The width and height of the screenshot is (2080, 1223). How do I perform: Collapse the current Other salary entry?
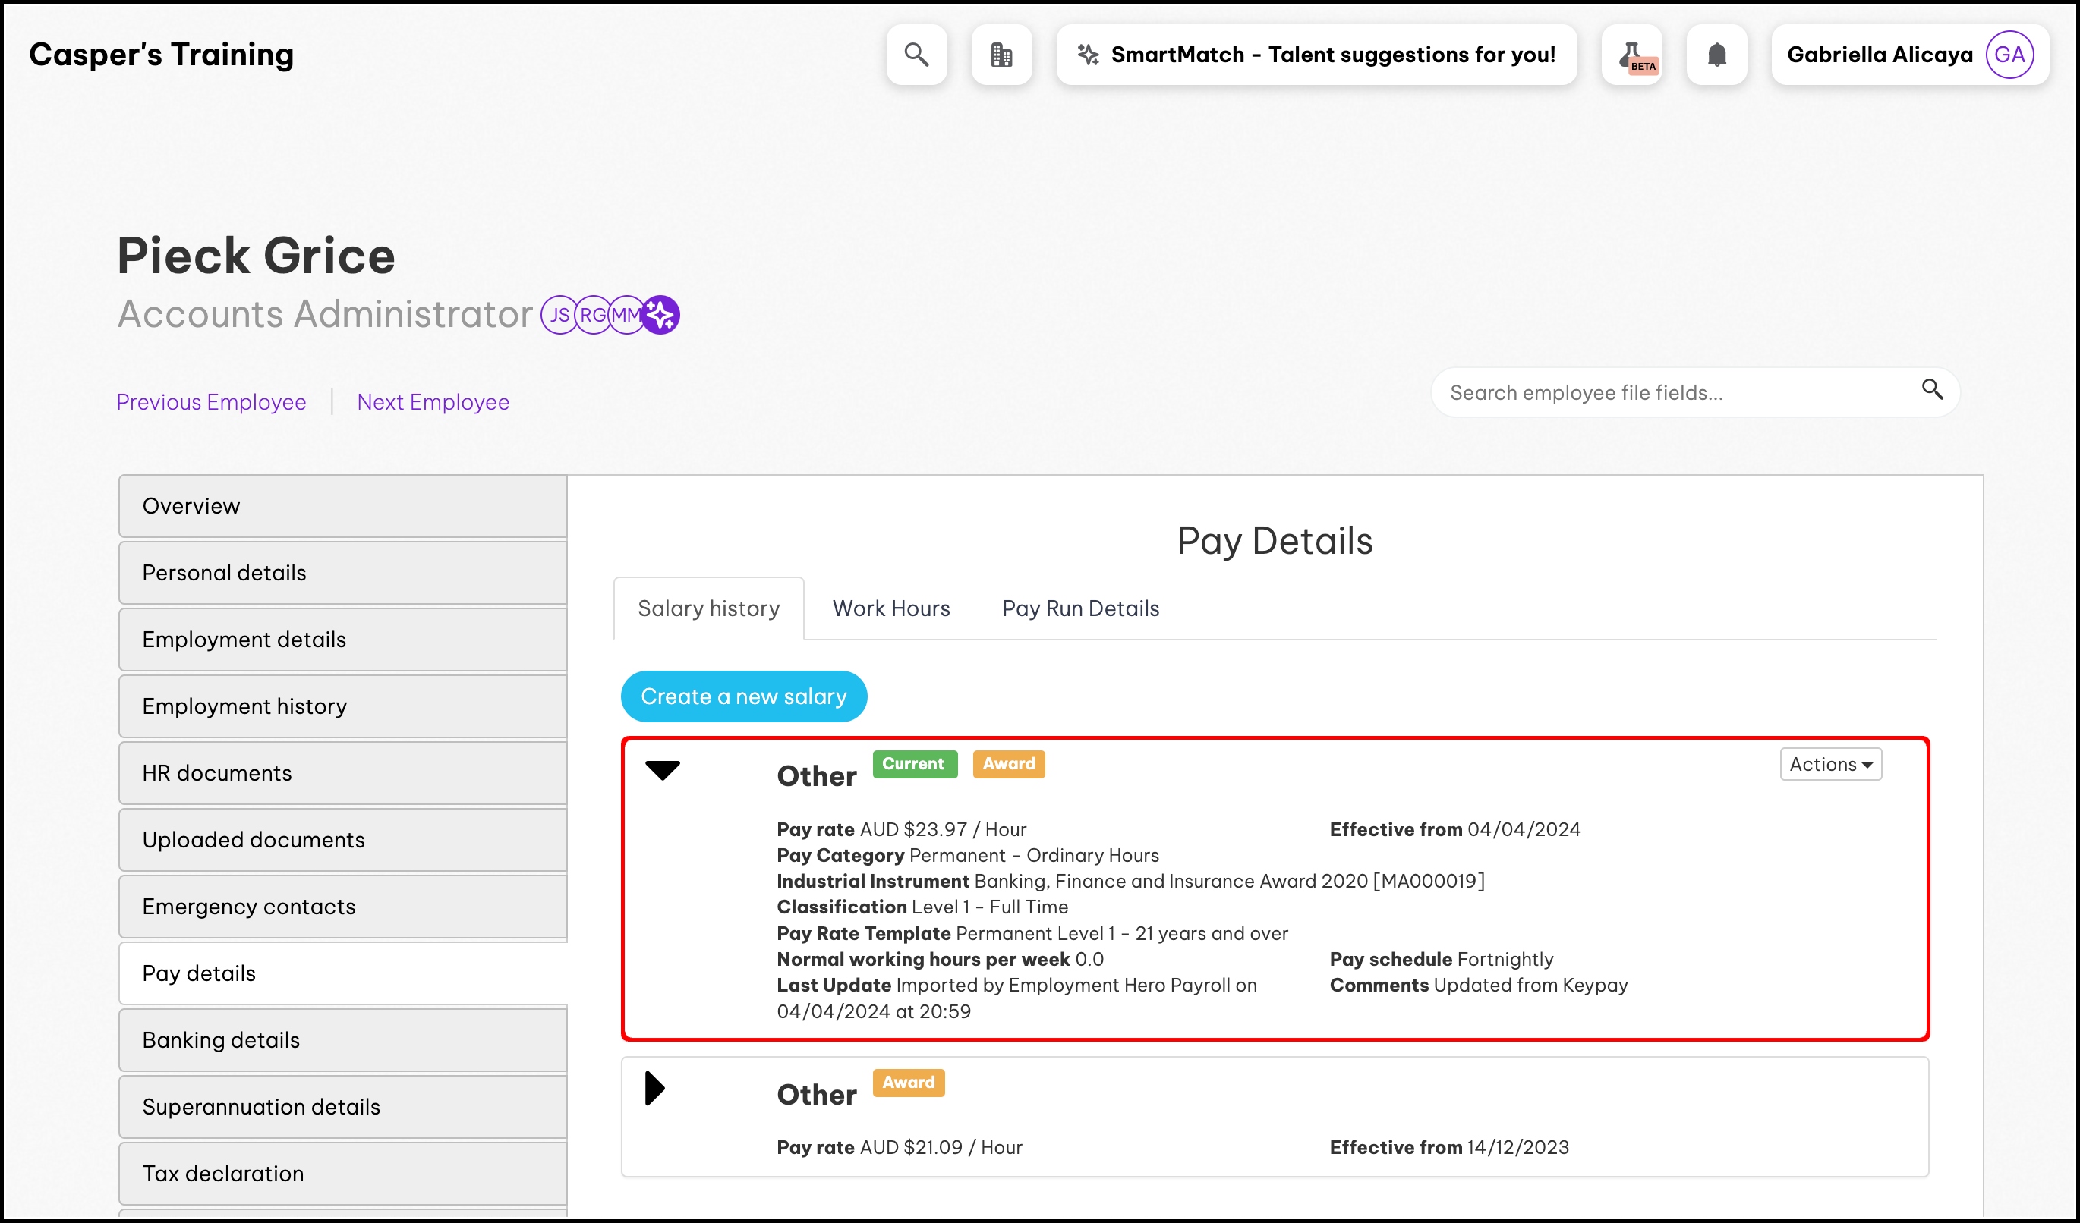tap(662, 770)
